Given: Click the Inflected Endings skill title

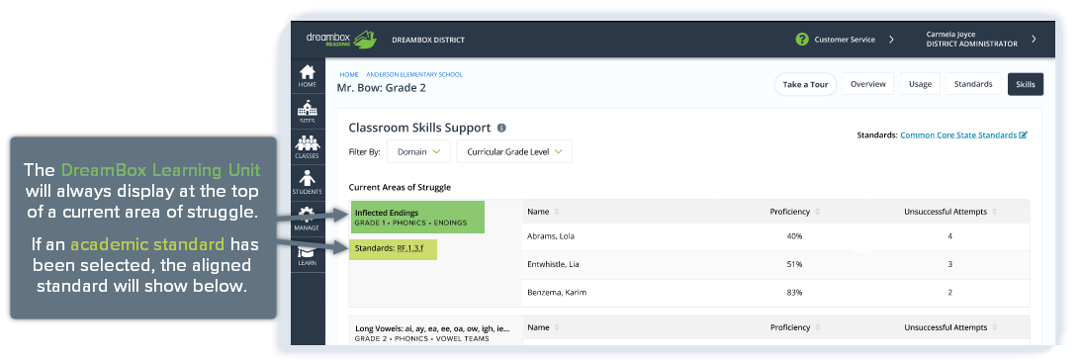Looking at the screenshot, I should (387, 213).
